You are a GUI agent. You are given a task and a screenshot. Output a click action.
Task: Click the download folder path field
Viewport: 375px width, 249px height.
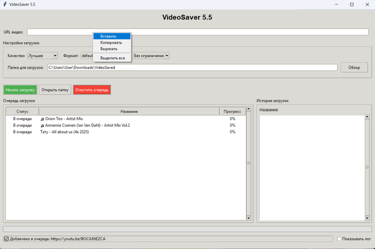coord(192,68)
